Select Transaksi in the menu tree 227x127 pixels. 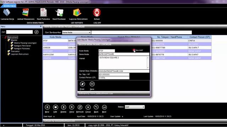pyautogui.click(x=15, y=52)
